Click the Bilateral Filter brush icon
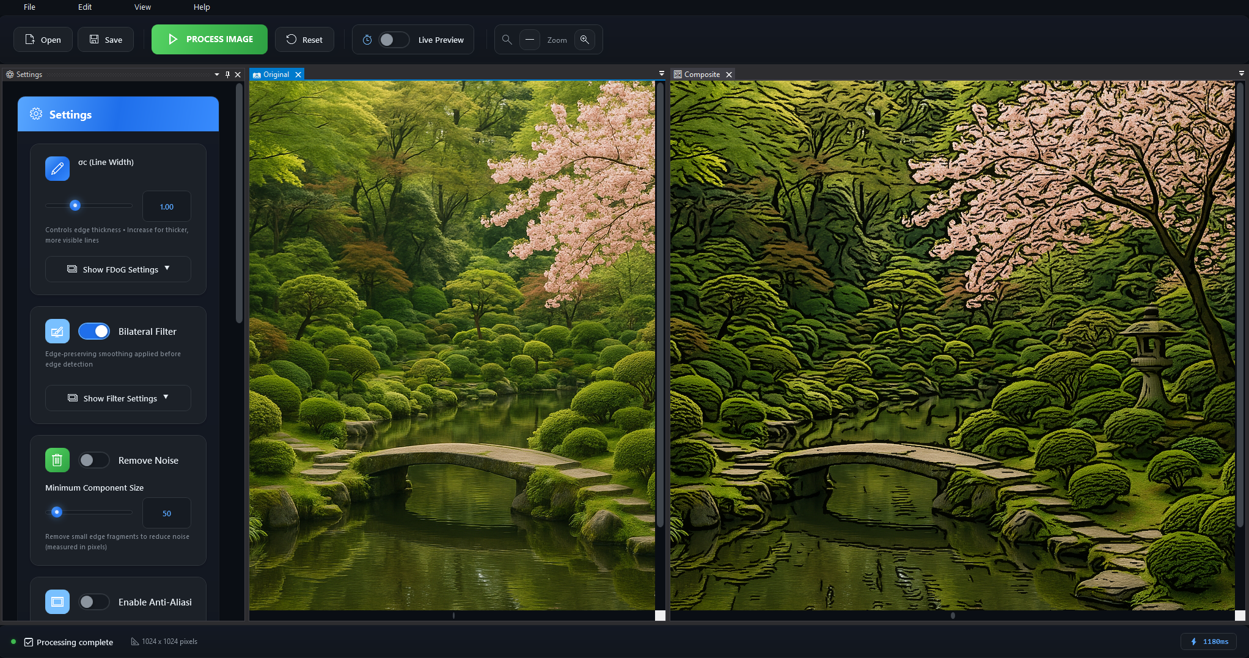The width and height of the screenshot is (1249, 658). click(x=57, y=331)
